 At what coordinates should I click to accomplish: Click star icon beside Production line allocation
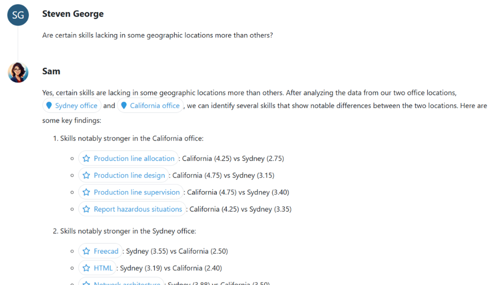(86, 158)
